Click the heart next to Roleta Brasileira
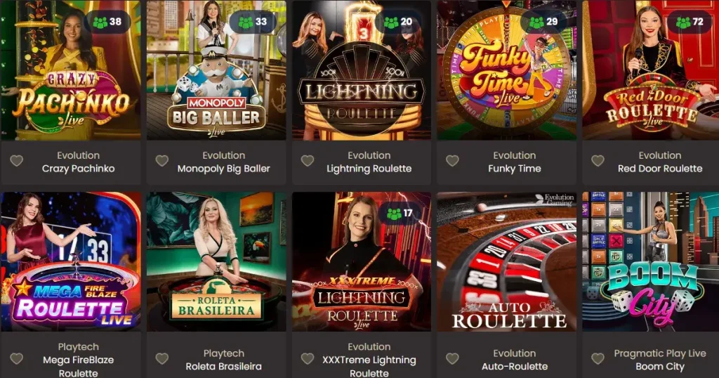Image resolution: width=719 pixels, height=378 pixels. pos(162,359)
